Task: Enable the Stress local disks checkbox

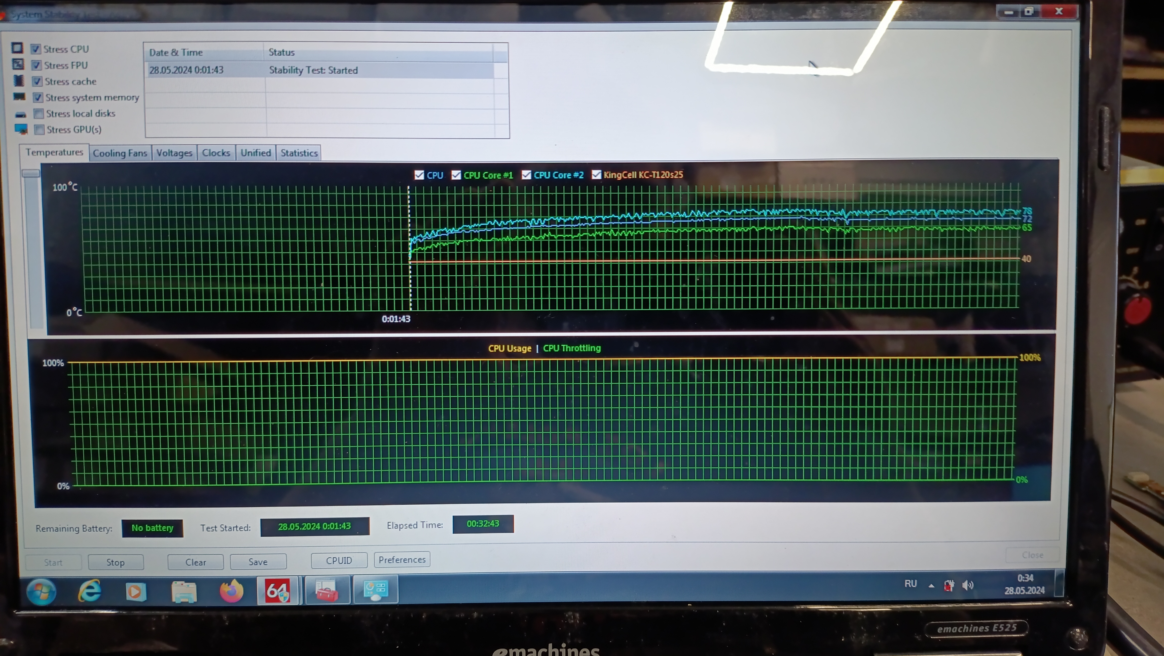Action: 39,113
